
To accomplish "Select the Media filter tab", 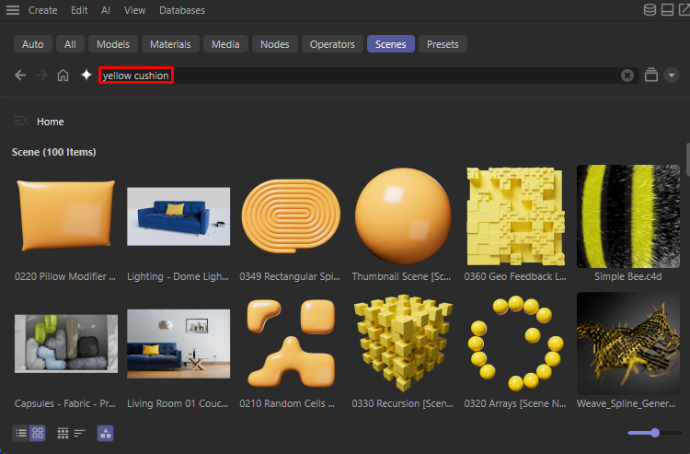I will coord(225,44).
